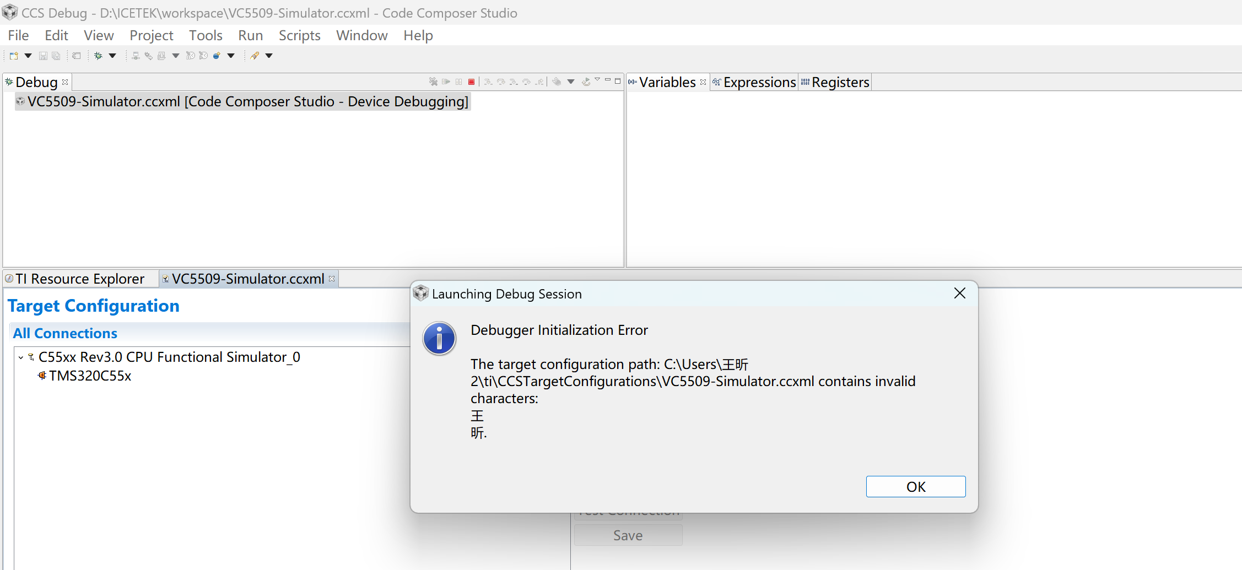Viewport: 1242px width, 570px height.
Task: Click the Assembly Step Into icon
Action: (514, 82)
